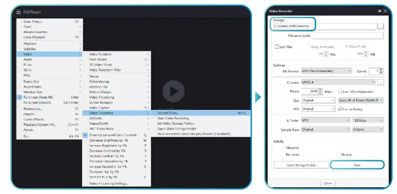The height and width of the screenshot is (194, 397).
Task: Expand the Filters submenu
Action: coord(49,65)
